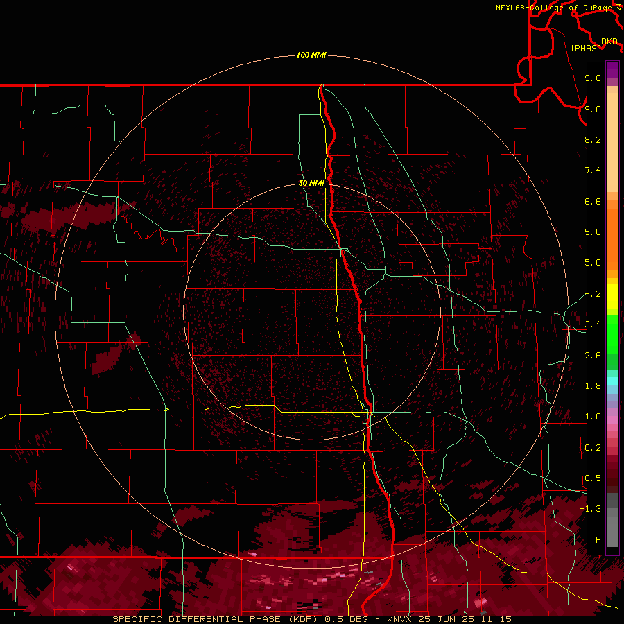The width and height of the screenshot is (624, 624).
Task: Click the 0.2 legend value
Action: 593,448
